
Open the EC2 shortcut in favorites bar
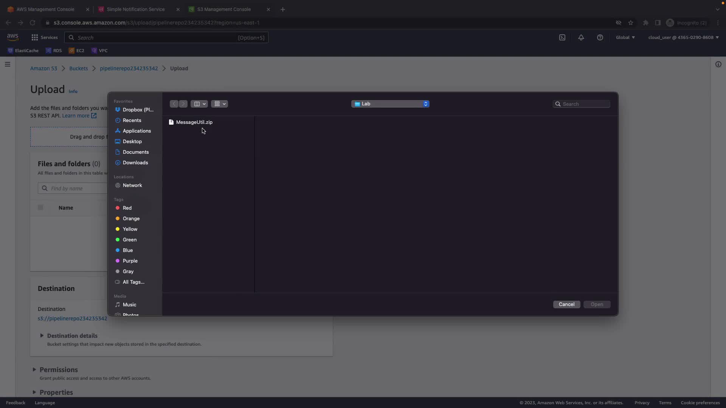pyautogui.click(x=77, y=51)
